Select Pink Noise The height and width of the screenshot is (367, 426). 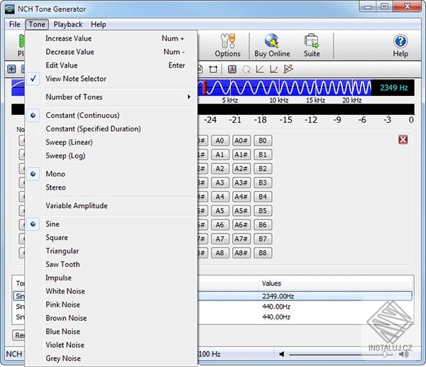[x=111, y=305]
